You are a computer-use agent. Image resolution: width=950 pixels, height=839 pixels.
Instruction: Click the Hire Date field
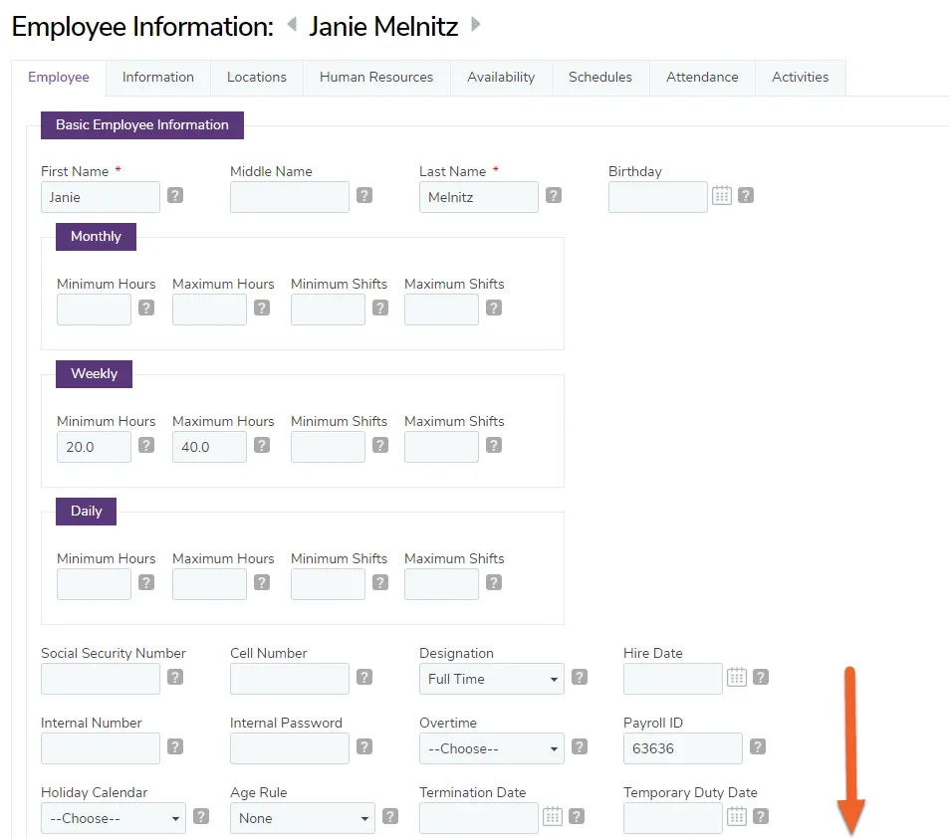point(673,679)
